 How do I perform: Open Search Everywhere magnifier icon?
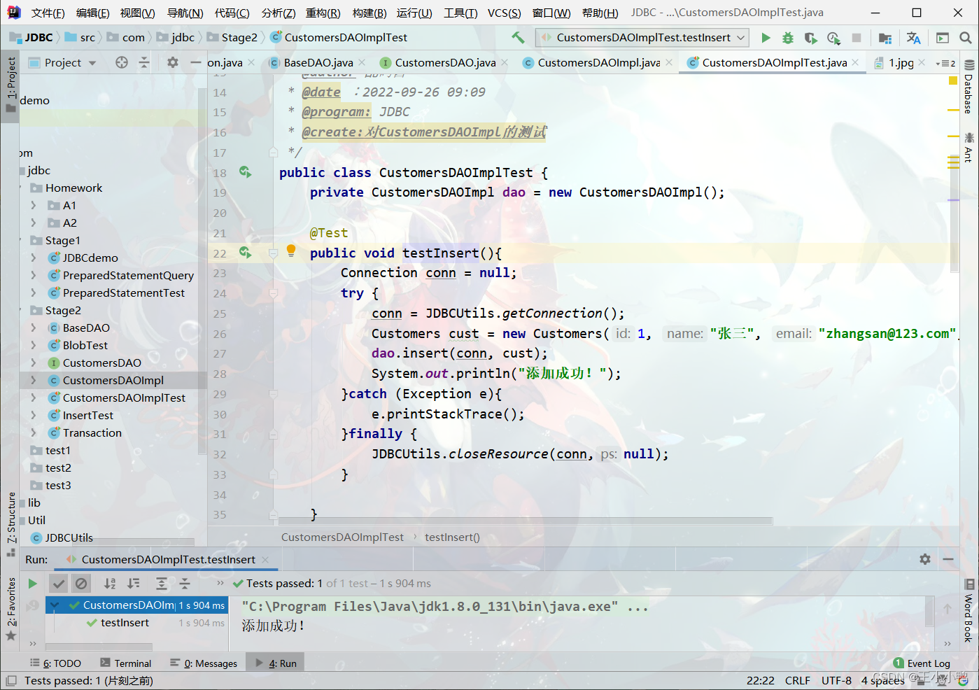tap(966, 38)
